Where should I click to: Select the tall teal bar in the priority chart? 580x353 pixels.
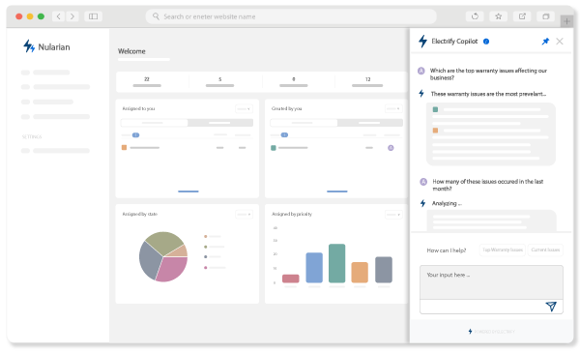337,263
